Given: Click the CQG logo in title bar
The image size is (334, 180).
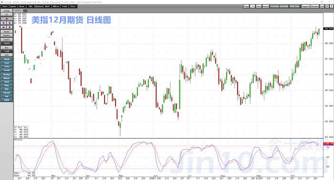Looking at the screenshot, I should tap(2, 2).
